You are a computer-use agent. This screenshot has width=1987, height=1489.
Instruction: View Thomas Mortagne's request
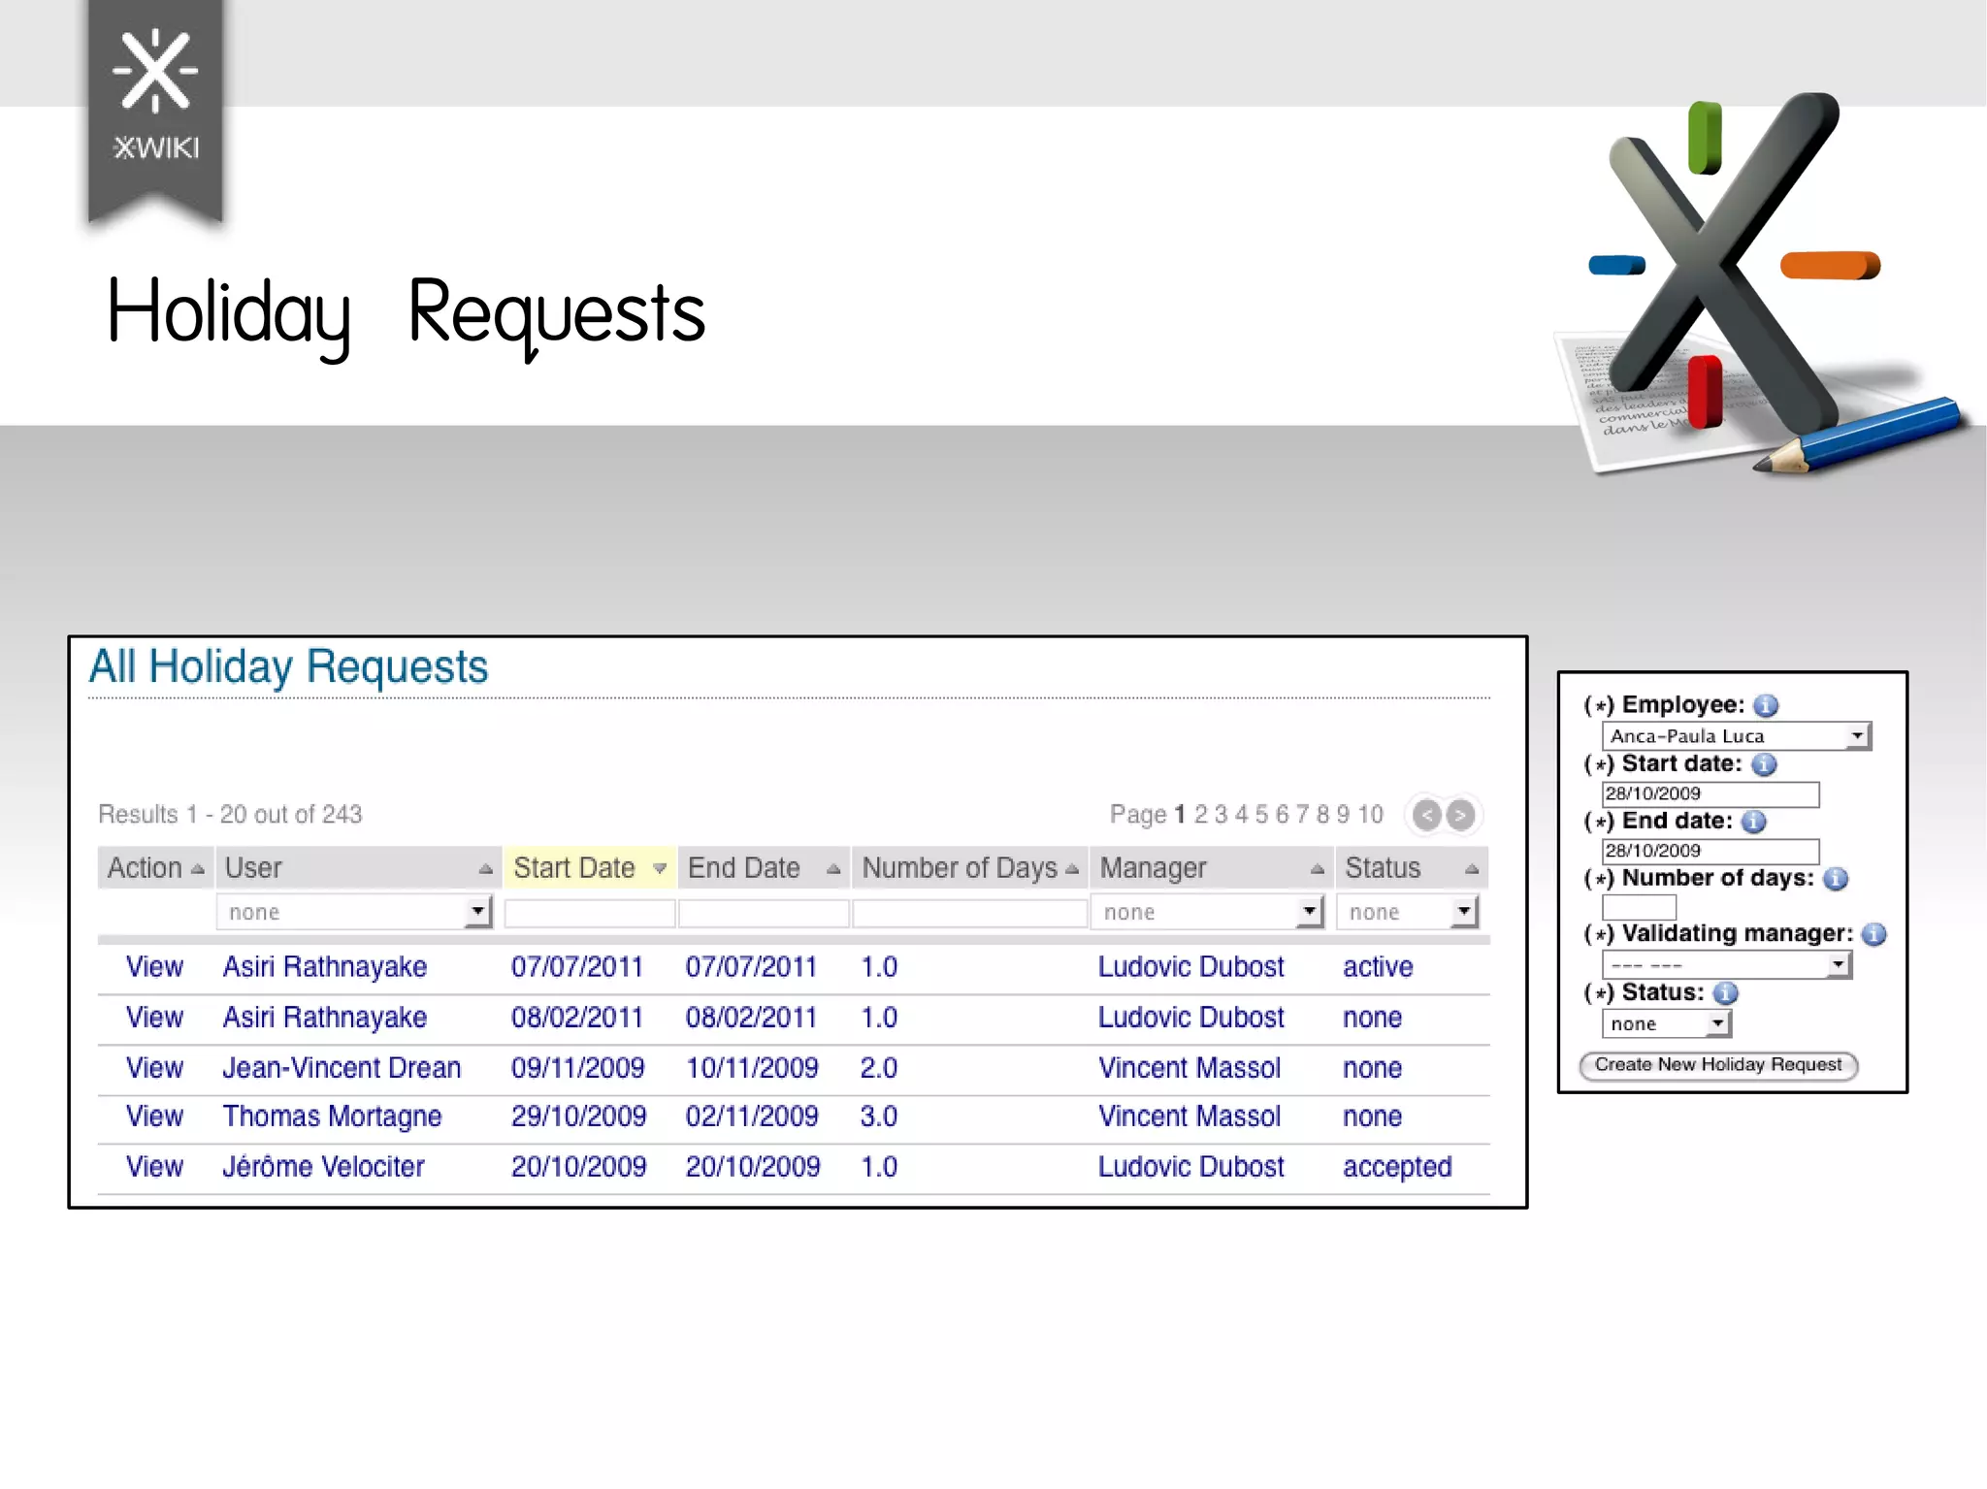tap(155, 1117)
